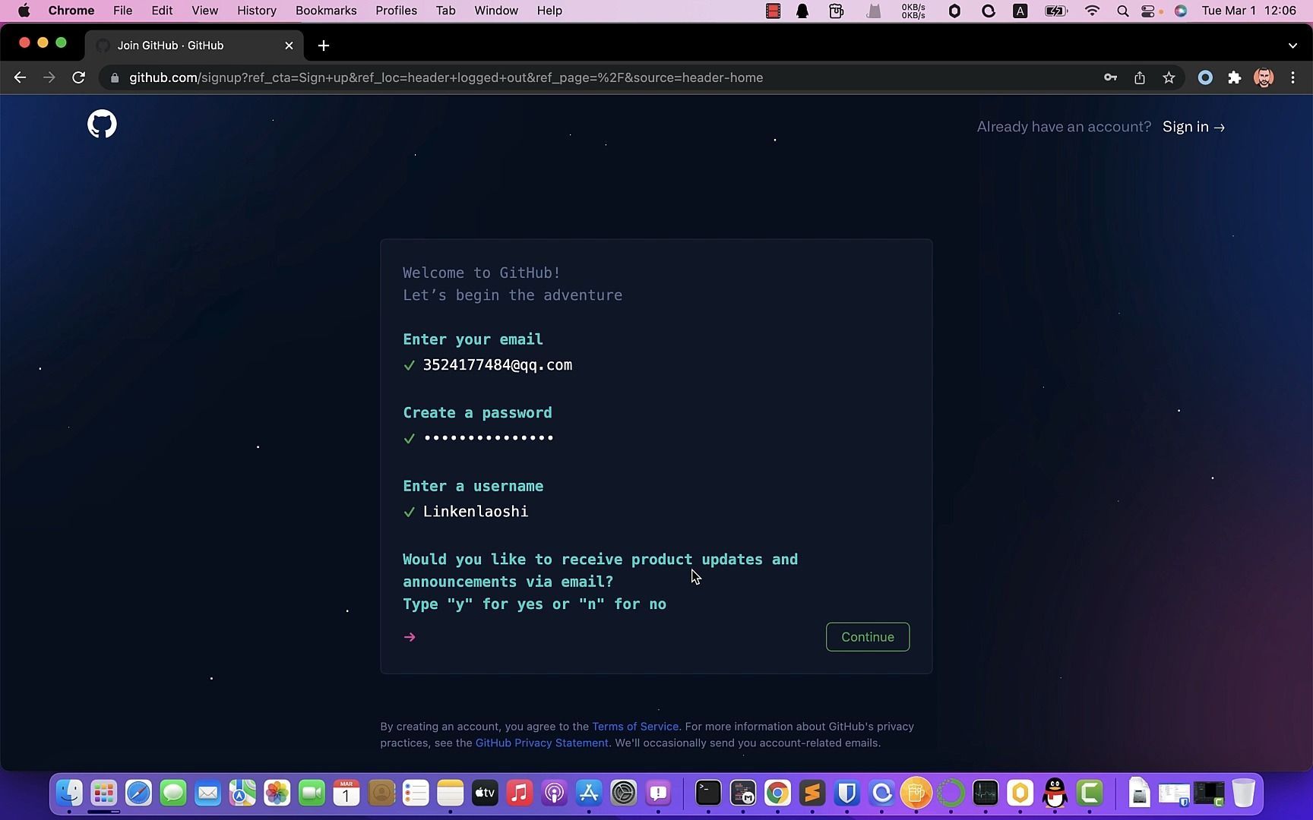Open the History menu
This screenshot has width=1313, height=820.
256,11
